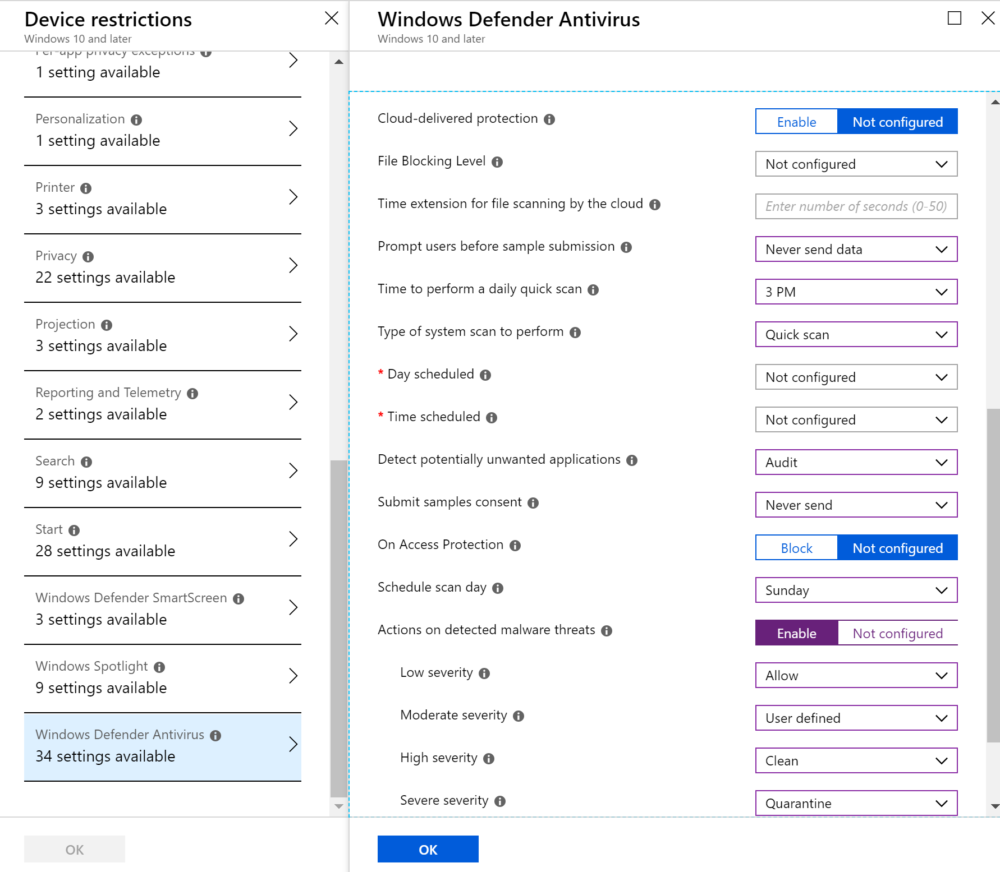This screenshot has height=872, width=1000.
Task: Click blue OK button in Antivirus panel
Action: click(428, 849)
